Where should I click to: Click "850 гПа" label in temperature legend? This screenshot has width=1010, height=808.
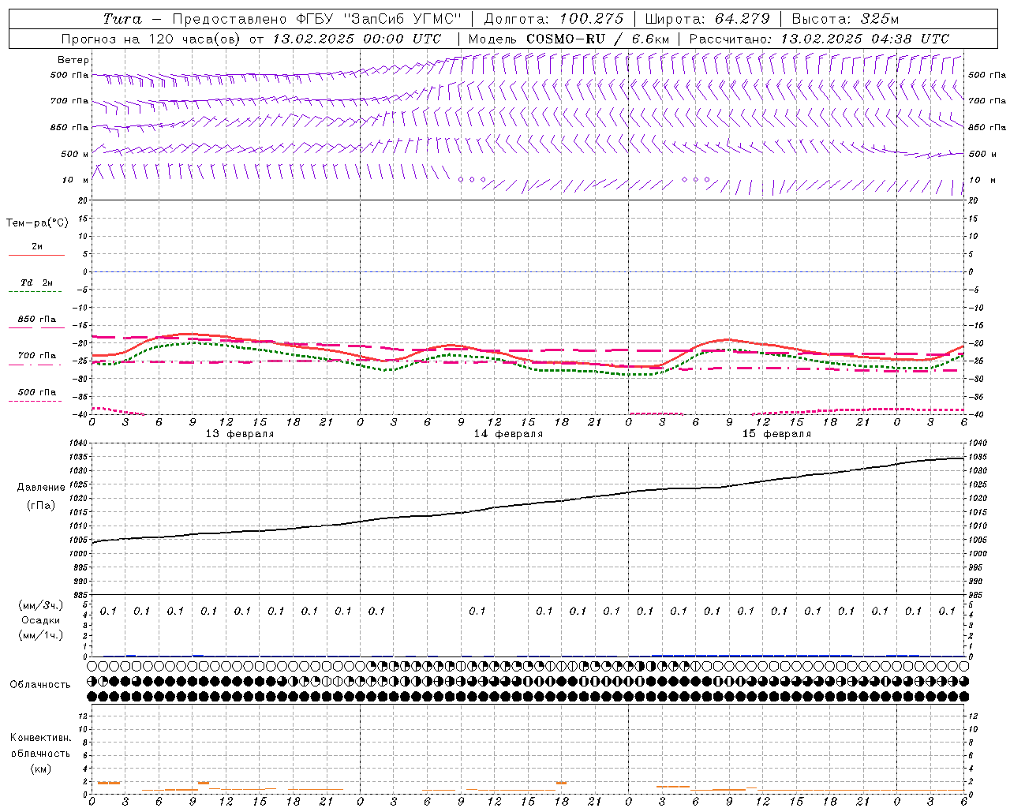tap(36, 320)
